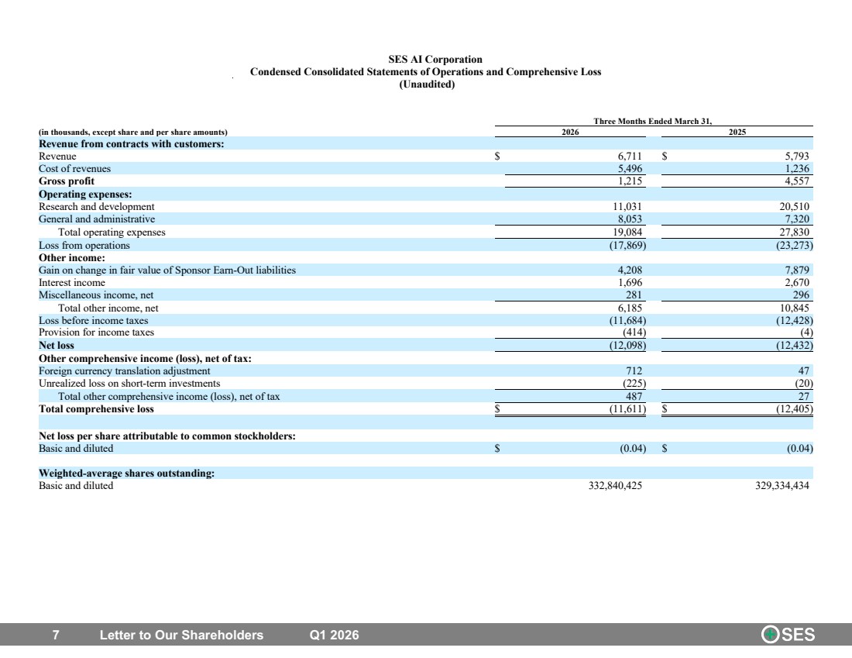Click the page number 7 in footer
Screen dimensions: 852x658
pos(56,636)
